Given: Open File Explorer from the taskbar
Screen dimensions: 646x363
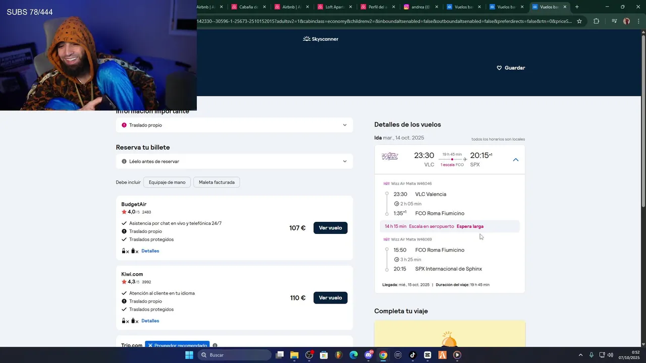Looking at the screenshot, I should tap(294, 355).
